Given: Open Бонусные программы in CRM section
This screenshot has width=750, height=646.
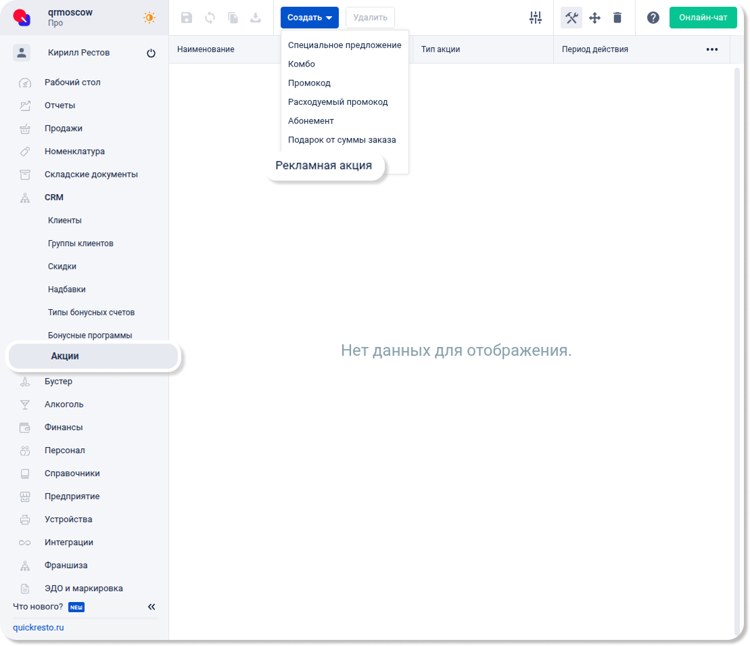Looking at the screenshot, I should (90, 336).
